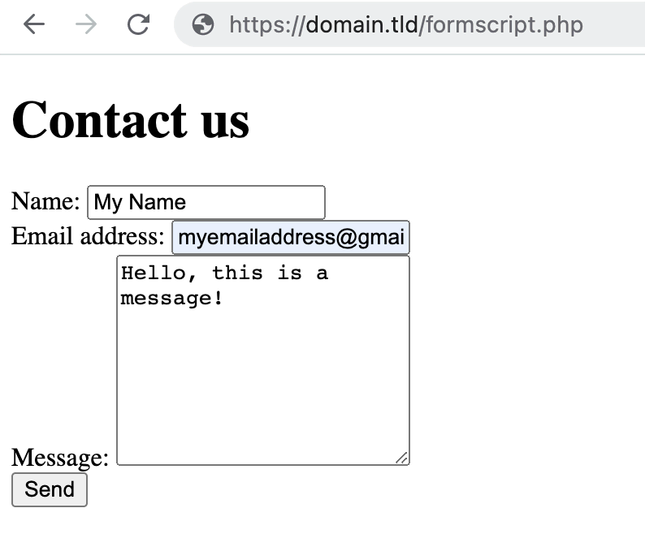
Task: Click the "https://" scheme in the URL
Action: click(266, 25)
